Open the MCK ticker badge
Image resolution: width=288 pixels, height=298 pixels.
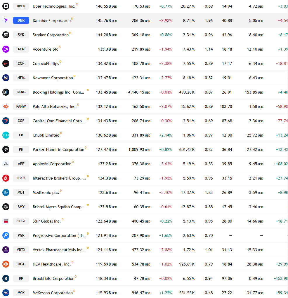point(21,293)
